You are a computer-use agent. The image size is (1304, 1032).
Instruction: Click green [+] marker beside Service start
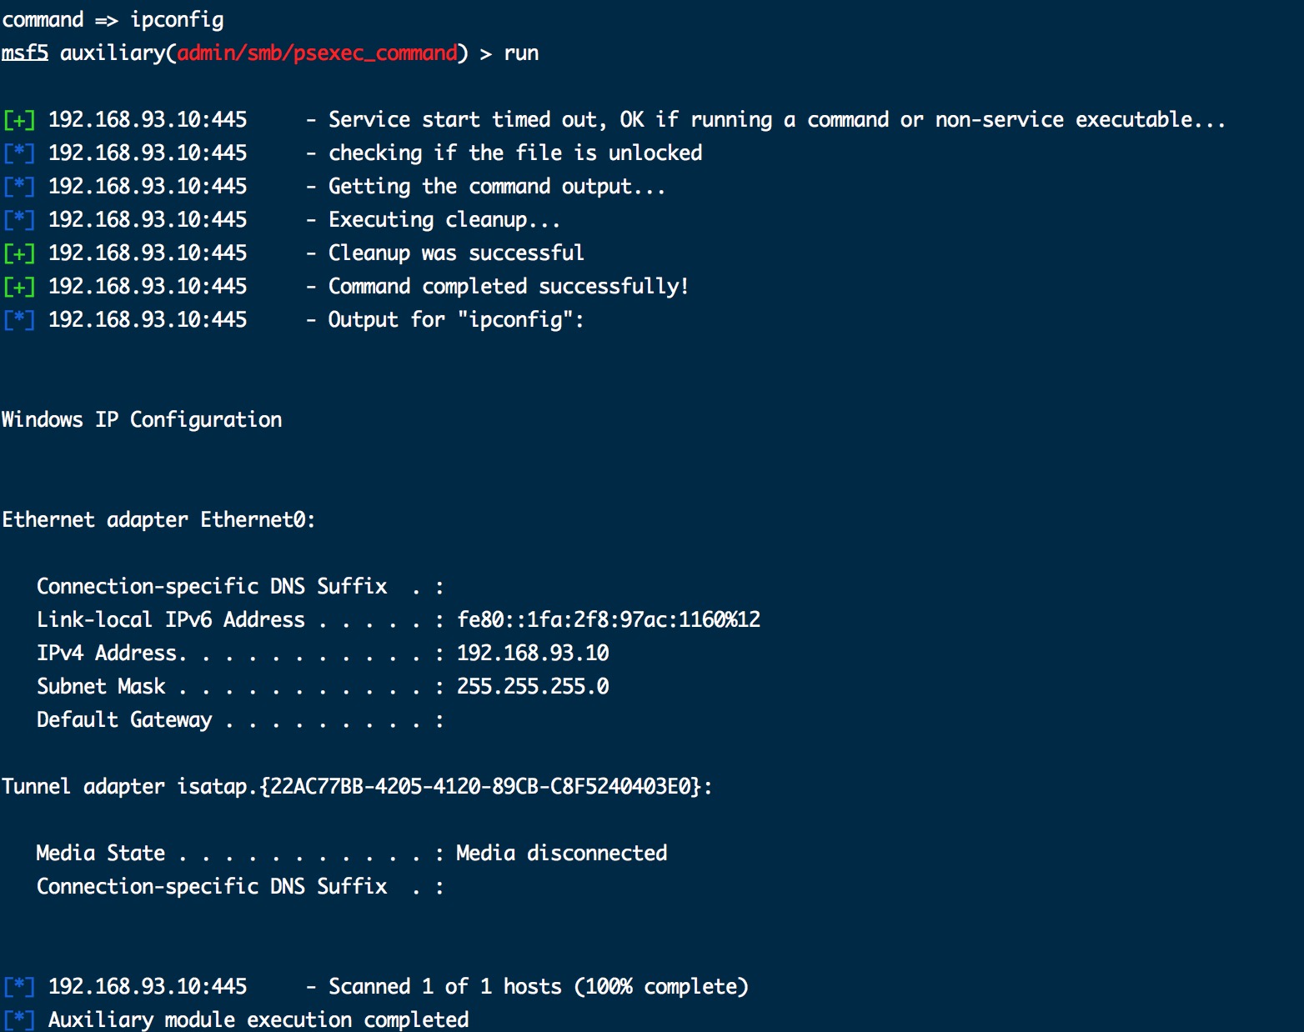click(19, 120)
